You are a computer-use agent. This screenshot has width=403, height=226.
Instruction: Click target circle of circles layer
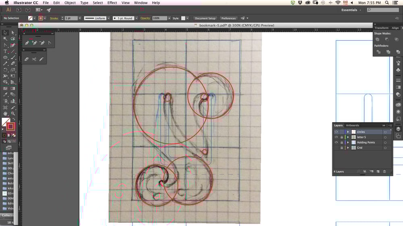[385, 132]
